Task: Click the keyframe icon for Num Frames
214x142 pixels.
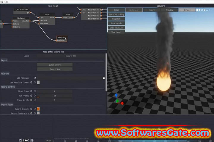Action: tap(31, 96)
